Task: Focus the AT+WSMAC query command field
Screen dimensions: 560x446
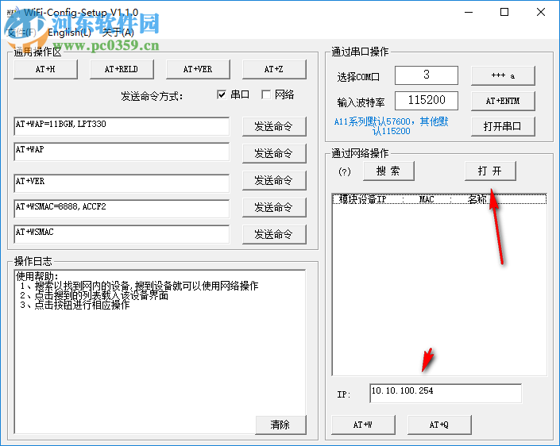Action: coord(122,234)
